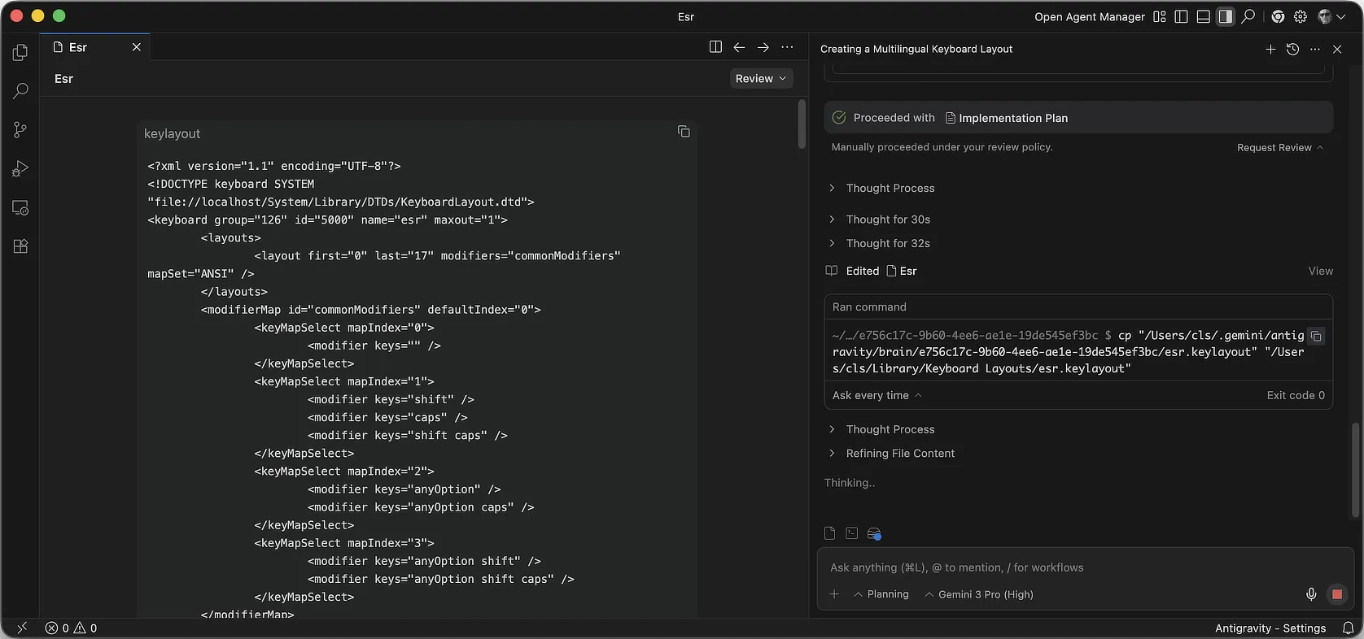Click the microphone voice input icon
The width and height of the screenshot is (1364, 639).
(x=1311, y=594)
